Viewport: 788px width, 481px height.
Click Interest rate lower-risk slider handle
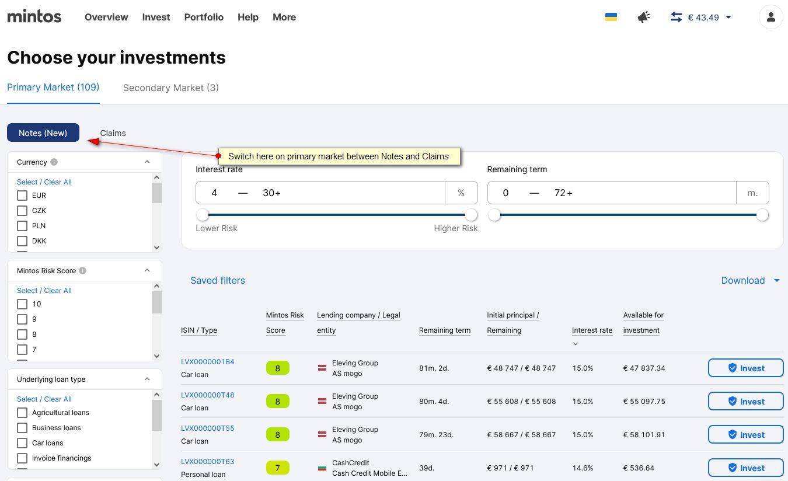click(203, 215)
